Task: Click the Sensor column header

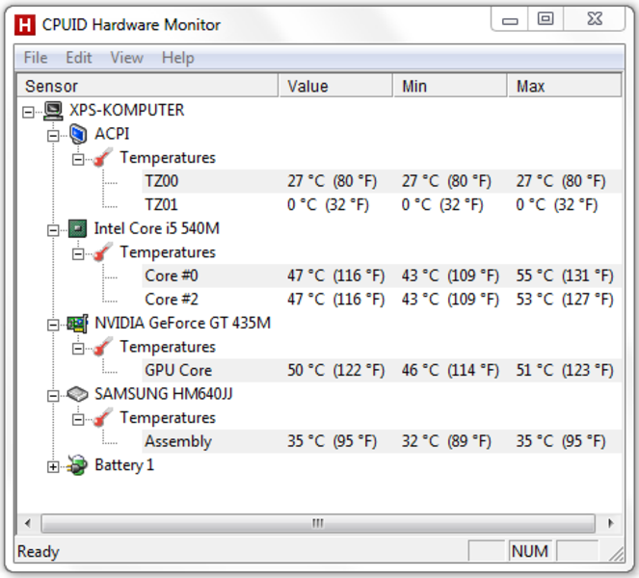Action: pos(147,86)
